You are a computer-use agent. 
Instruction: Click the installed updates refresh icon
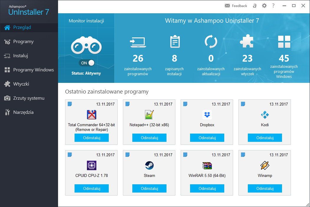211,42
